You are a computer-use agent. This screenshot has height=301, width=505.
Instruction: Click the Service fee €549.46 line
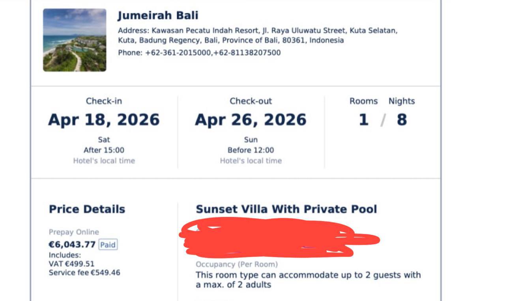tap(84, 273)
